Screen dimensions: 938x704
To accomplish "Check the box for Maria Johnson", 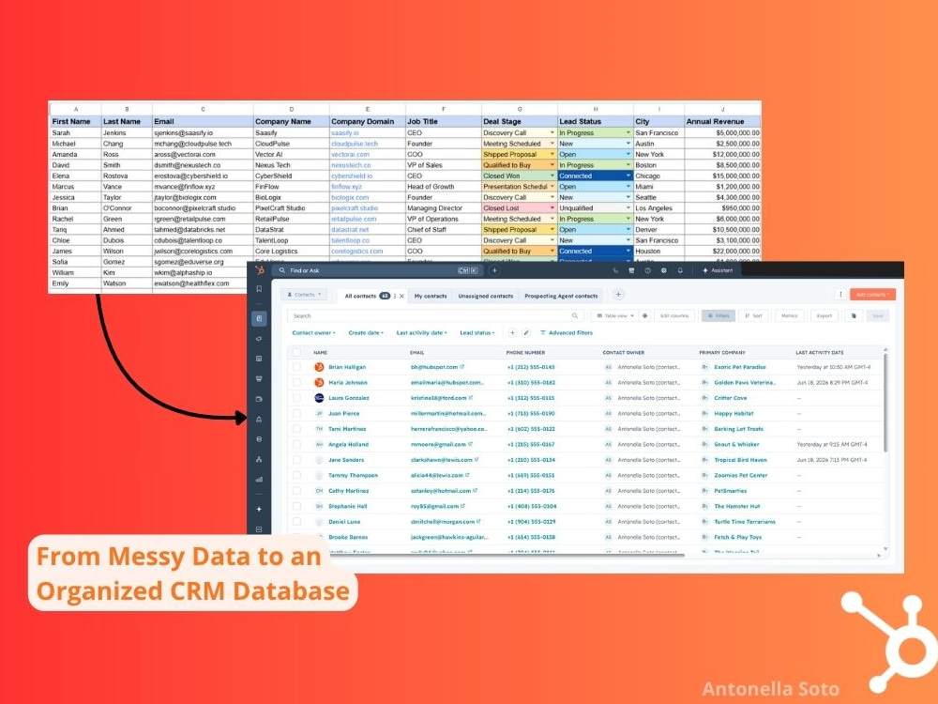I will point(296,383).
